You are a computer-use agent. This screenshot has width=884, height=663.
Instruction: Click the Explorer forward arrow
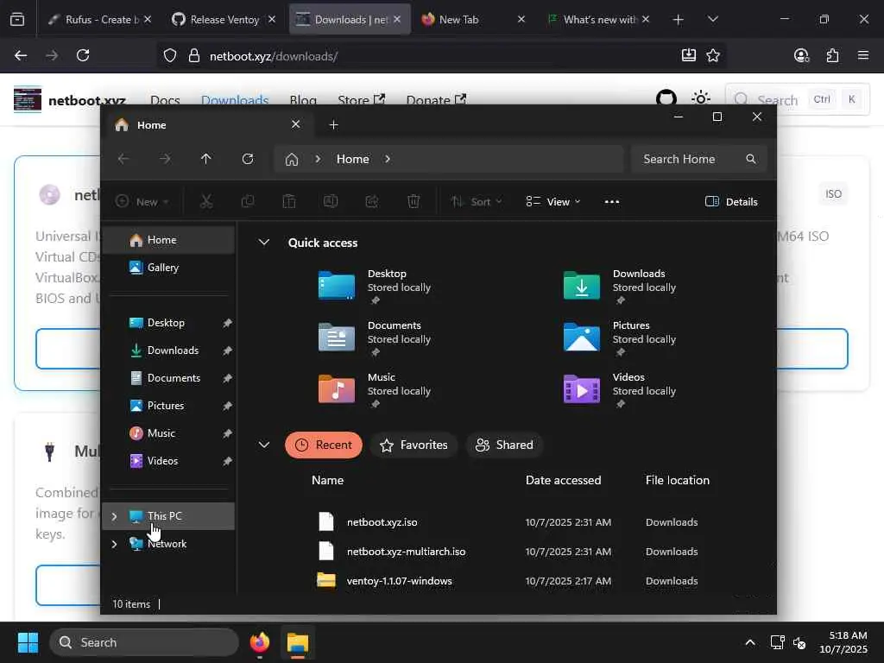point(165,159)
